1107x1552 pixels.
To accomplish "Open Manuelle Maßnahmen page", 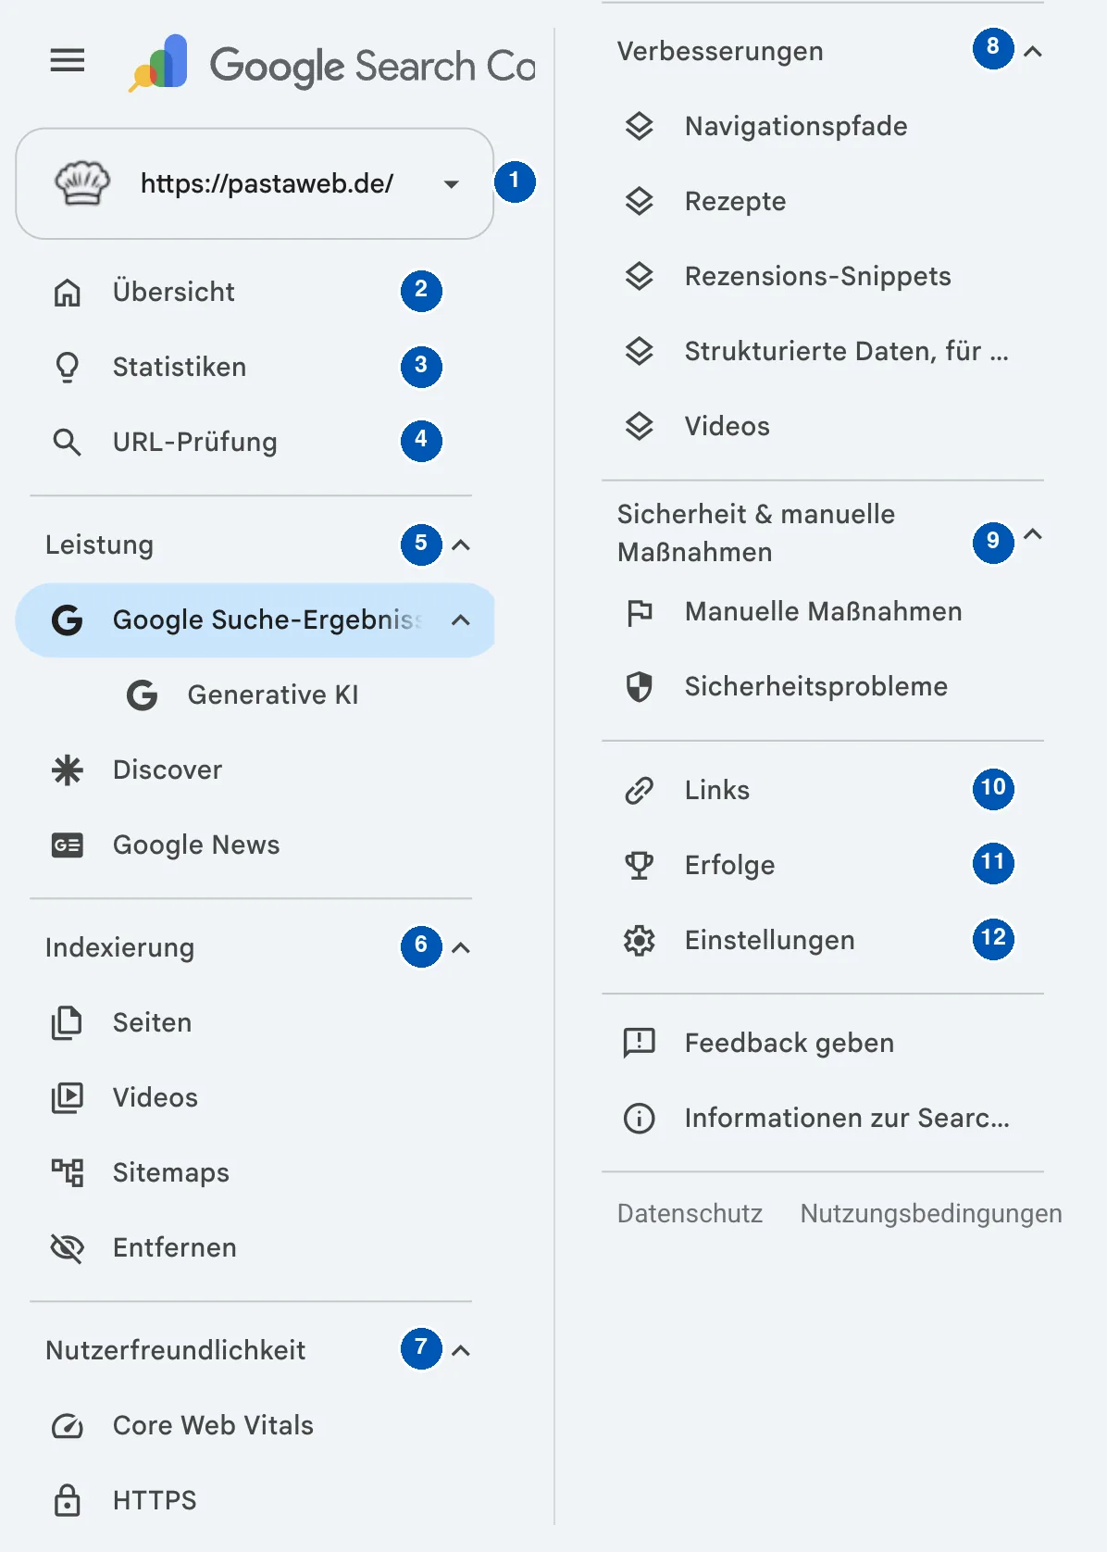I will [x=823, y=611].
